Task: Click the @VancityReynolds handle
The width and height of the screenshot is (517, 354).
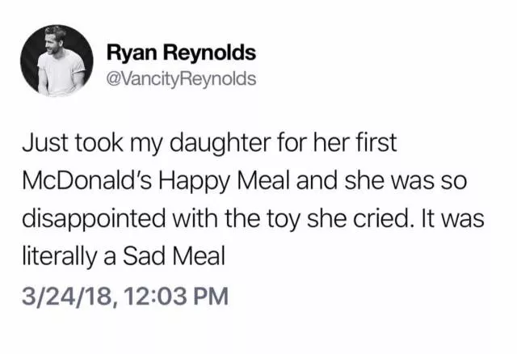Action: click(x=181, y=78)
